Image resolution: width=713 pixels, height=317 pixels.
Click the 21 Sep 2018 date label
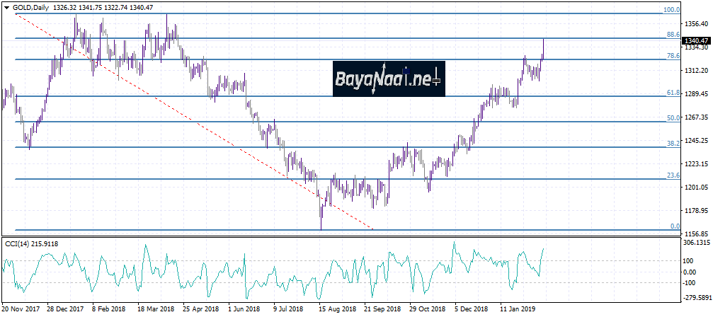pos(381,309)
